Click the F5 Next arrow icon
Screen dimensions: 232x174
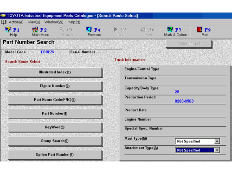(116, 29)
